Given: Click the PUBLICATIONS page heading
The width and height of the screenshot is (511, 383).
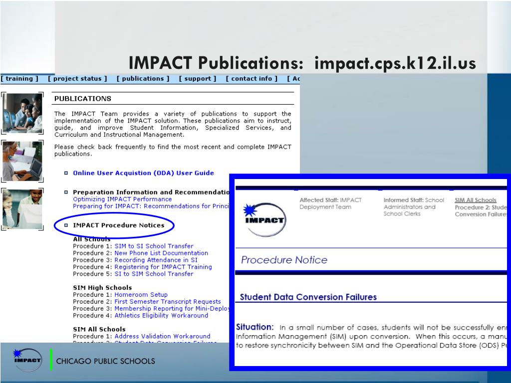Looking at the screenshot, I should [83, 99].
